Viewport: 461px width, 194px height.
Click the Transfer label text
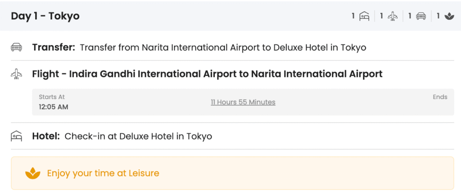click(54, 47)
